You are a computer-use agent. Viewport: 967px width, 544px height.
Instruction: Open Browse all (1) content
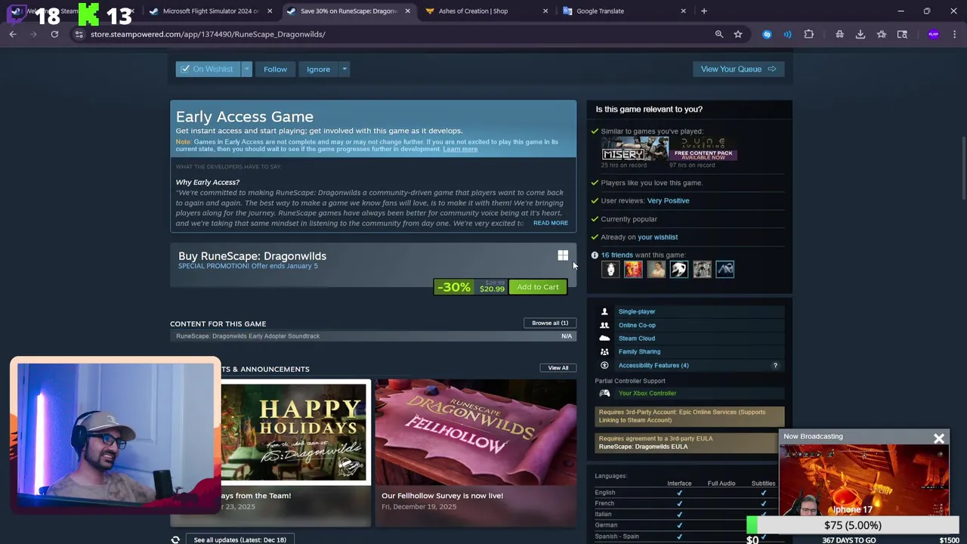coord(550,323)
